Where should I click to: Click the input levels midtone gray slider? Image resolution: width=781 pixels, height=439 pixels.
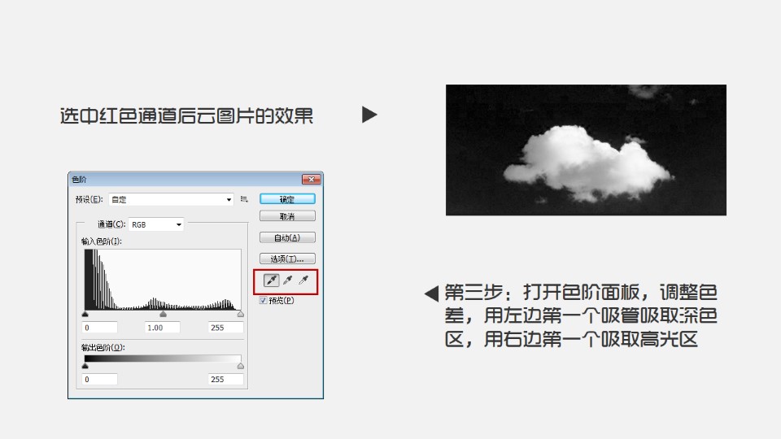pyautogui.click(x=163, y=314)
